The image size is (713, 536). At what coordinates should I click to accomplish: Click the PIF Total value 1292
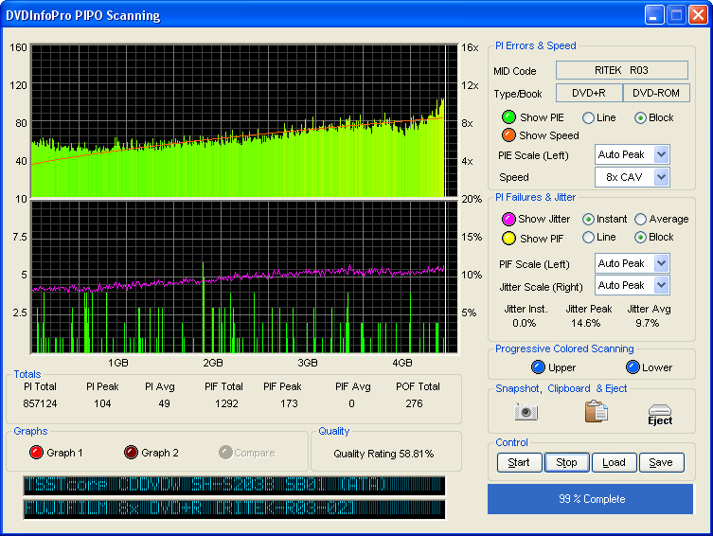pos(226,403)
